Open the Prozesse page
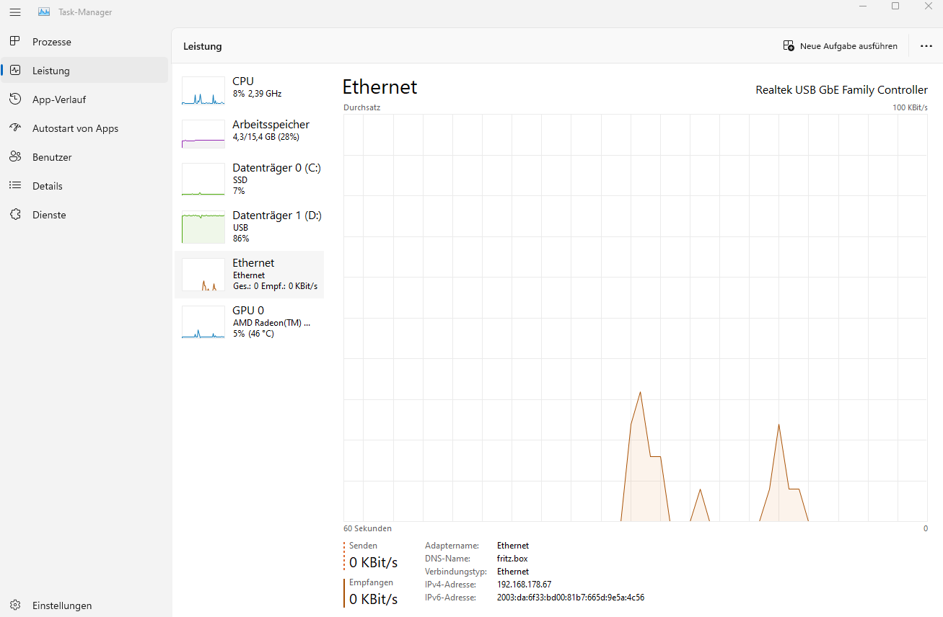The height and width of the screenshot is (617, 943). 84,42
